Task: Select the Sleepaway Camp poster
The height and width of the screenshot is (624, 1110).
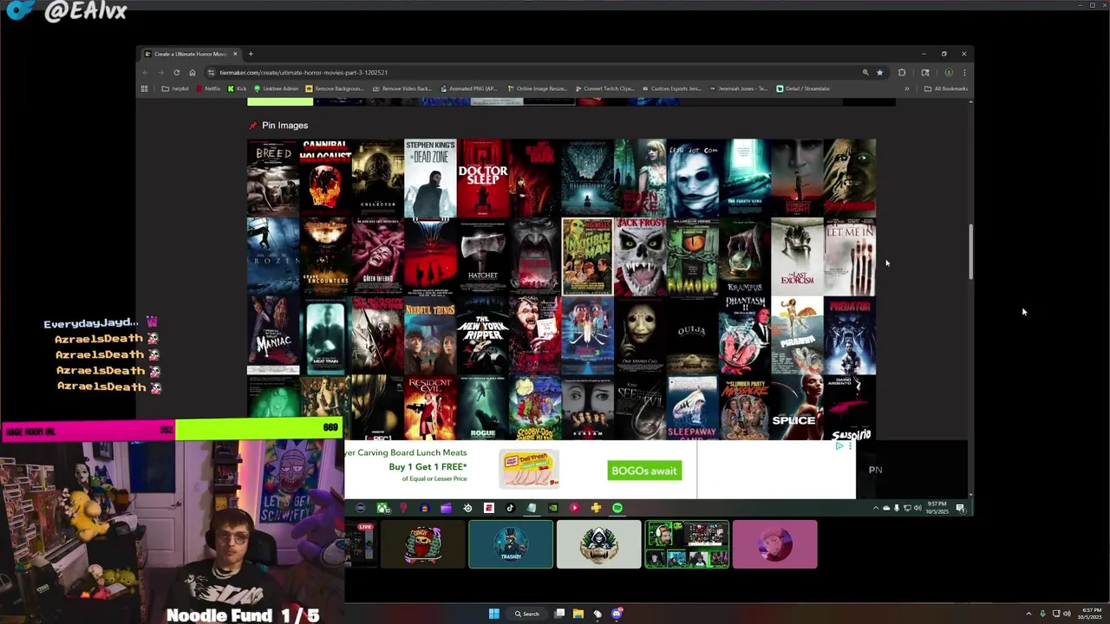Action: click(x=692, y=408)
